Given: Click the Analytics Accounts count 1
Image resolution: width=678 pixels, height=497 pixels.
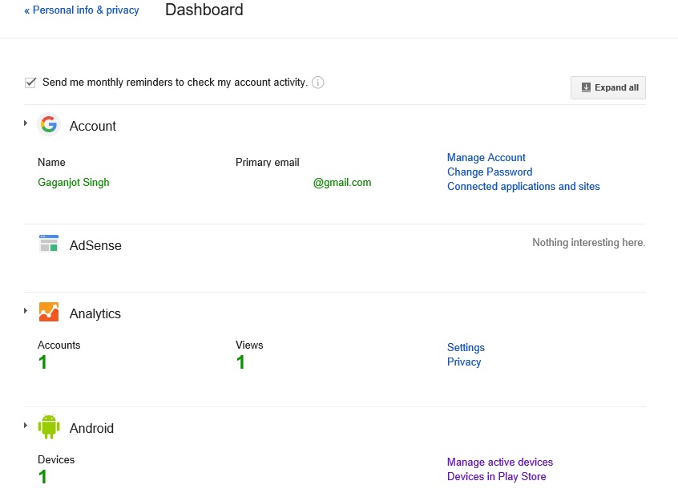Looking at the screenshot, I should pos(42,362).
